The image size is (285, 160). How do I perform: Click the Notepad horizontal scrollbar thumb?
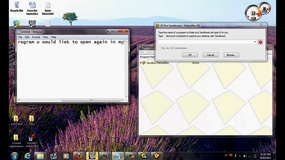91,100
